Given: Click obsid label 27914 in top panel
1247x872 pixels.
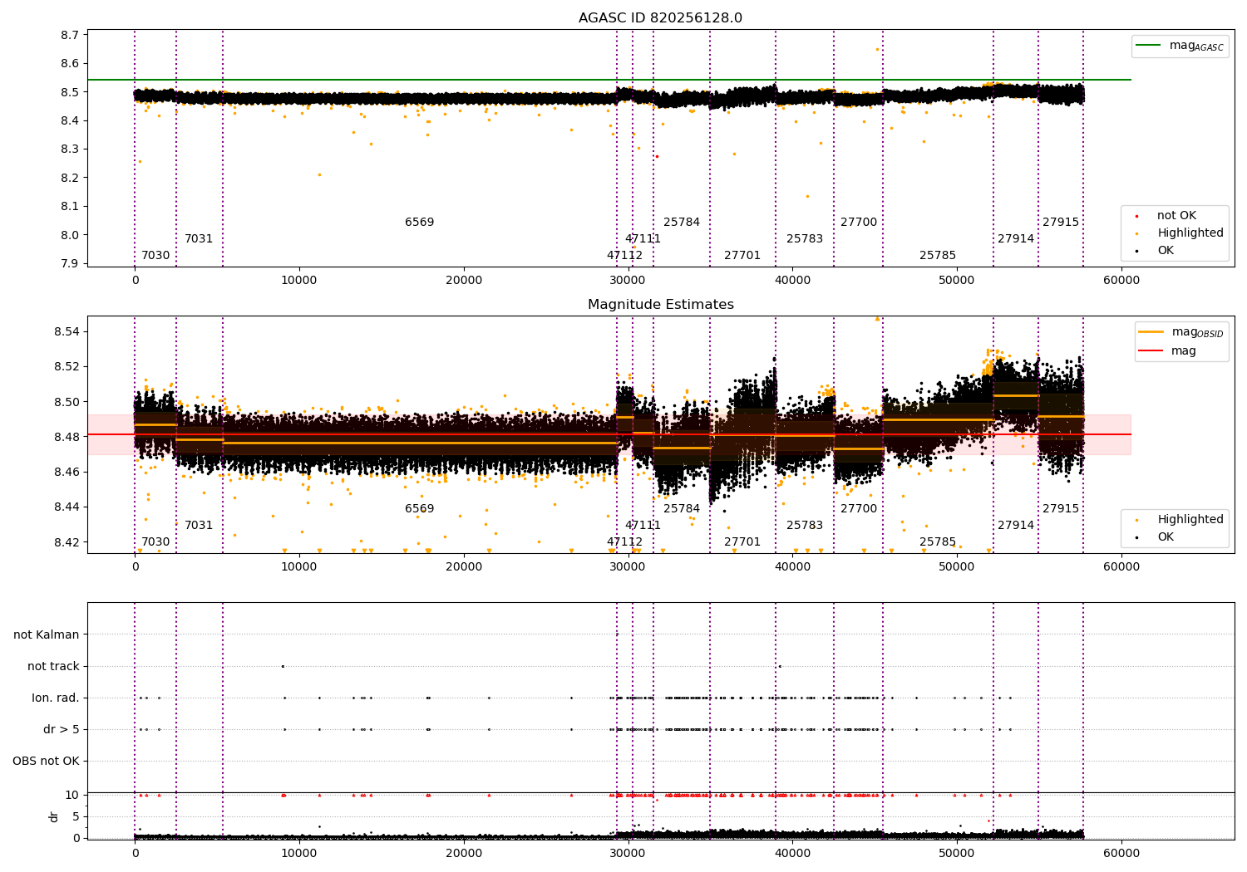Looking at the screenshot, I should pyautogui.click(x=1016, y=239).
